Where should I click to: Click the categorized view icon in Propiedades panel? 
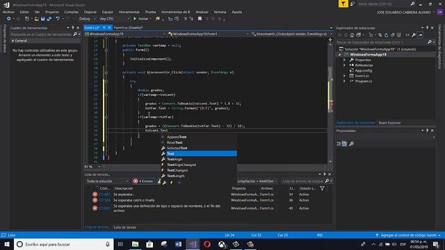[x=339, y=144]
